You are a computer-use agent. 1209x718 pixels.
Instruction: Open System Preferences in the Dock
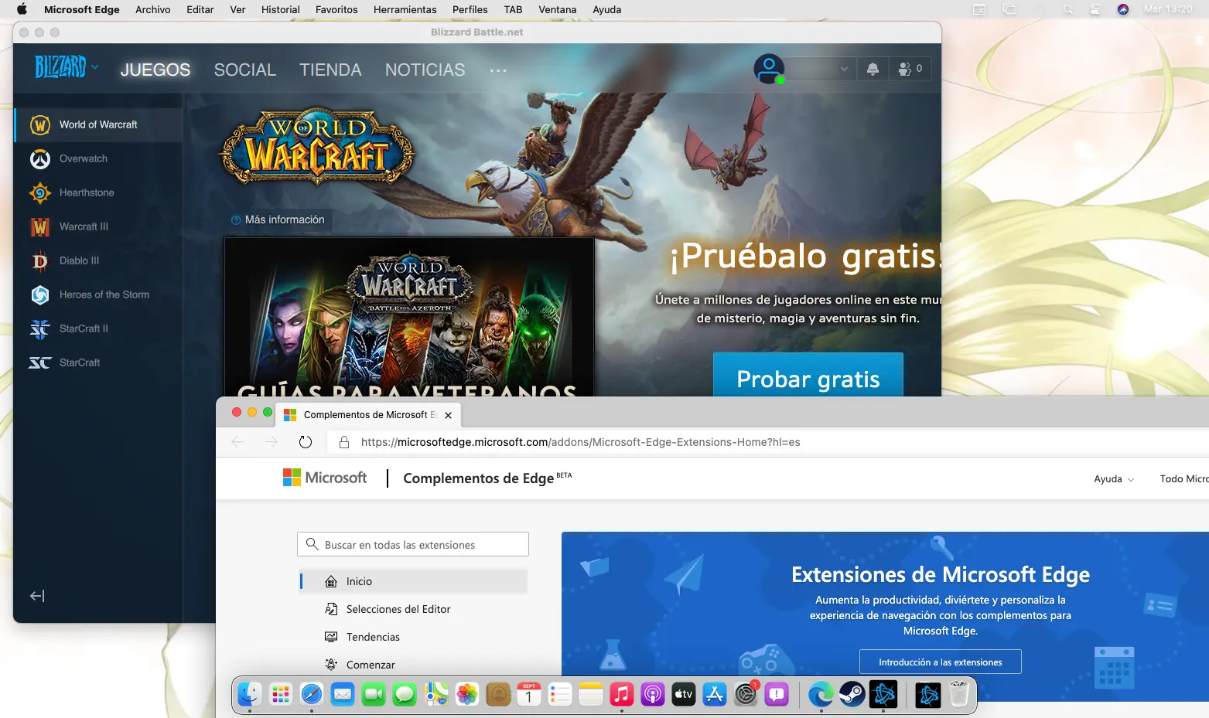click(746, 694)
